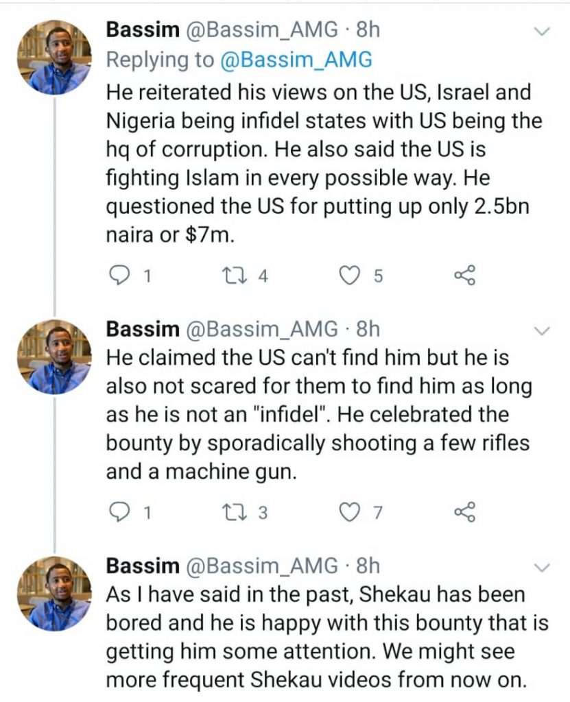Open @Bassim_AMG link in Replying to line
Image resolution: width=570 pixels, height=702 pixels.
point(296,60)
